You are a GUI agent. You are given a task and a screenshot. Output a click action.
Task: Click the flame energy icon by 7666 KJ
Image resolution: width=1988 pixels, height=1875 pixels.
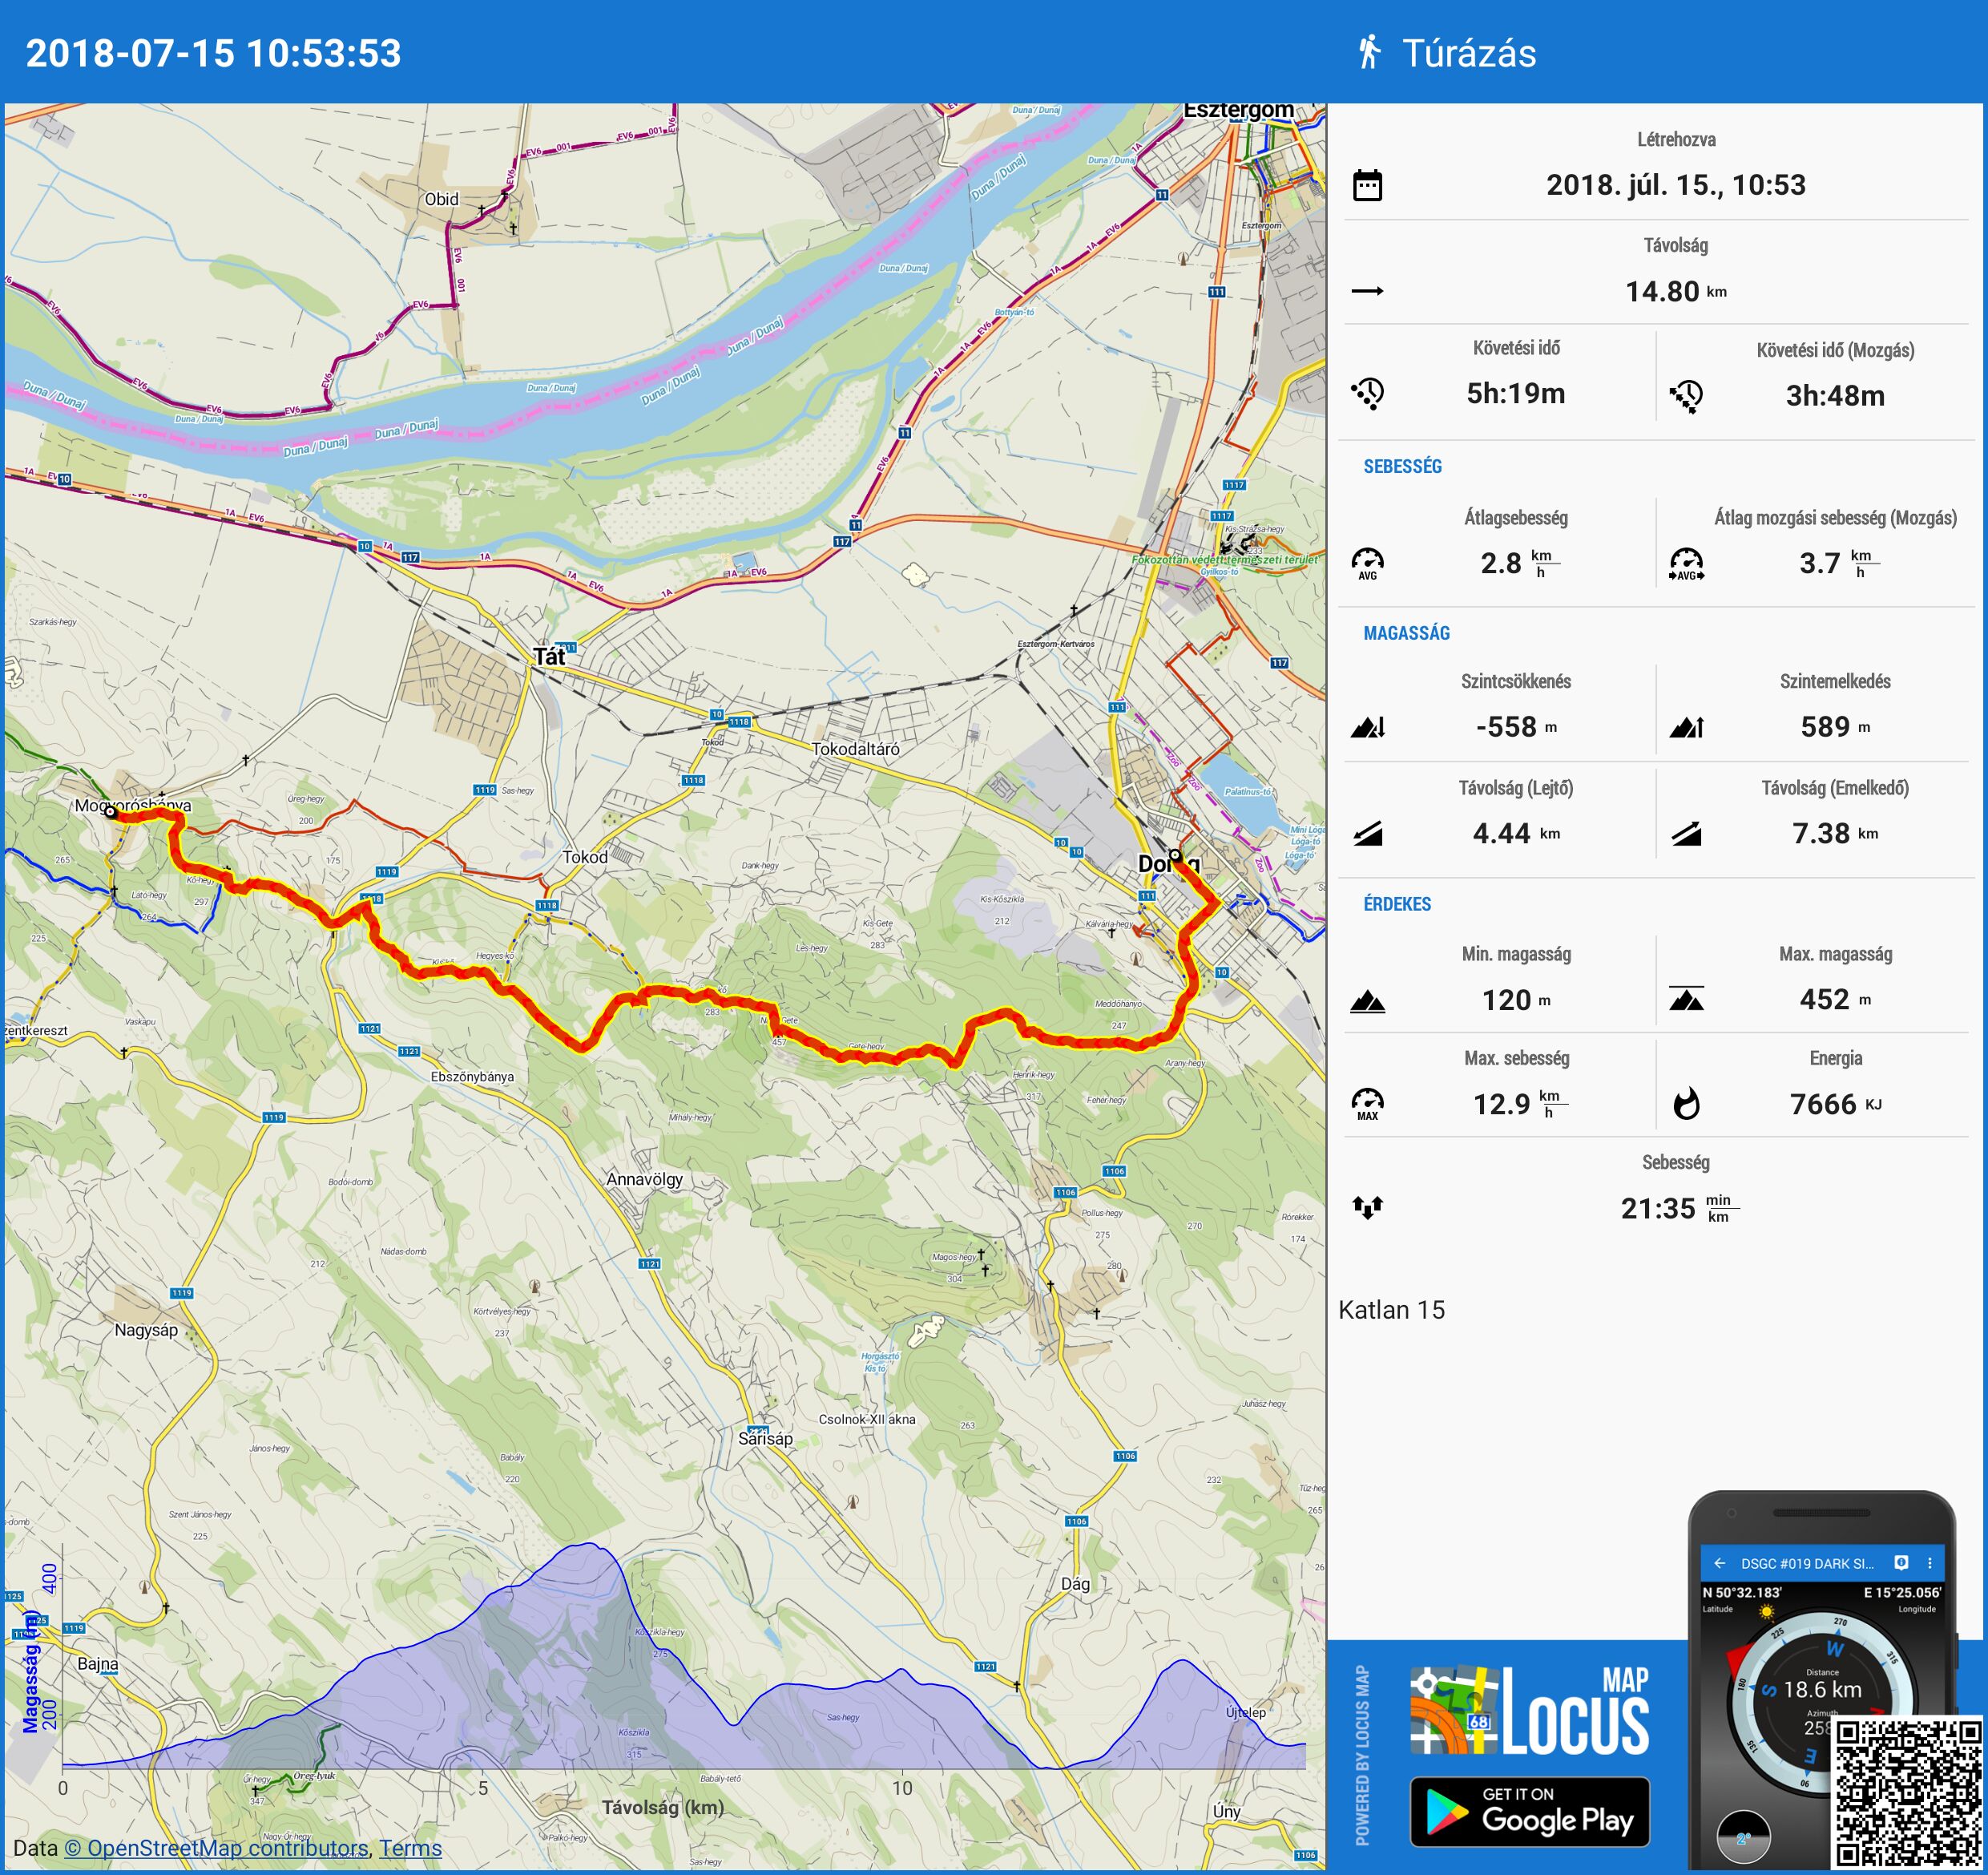(x=1686, y=1104)
